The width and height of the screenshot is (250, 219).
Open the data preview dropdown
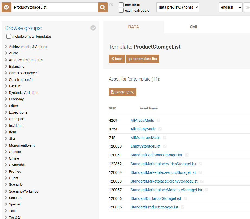tap(178, 7)
